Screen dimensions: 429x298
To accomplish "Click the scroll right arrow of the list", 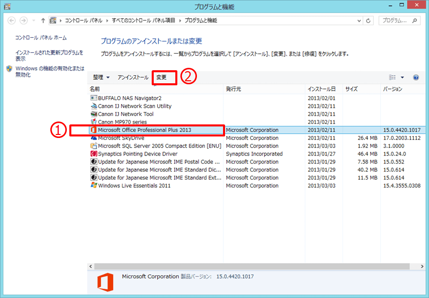I will point(422,266).
